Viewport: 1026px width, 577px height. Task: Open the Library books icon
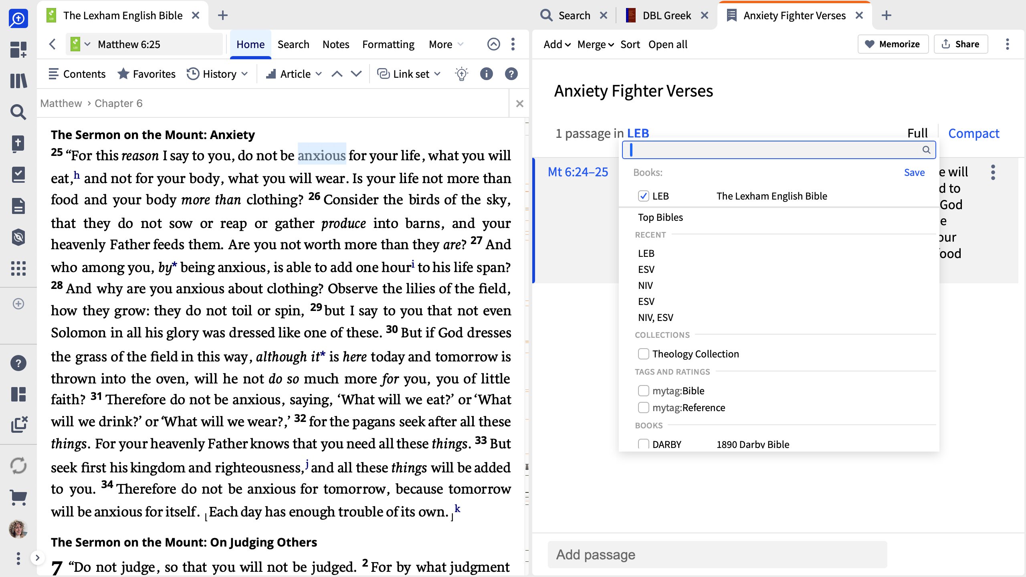pyautogui.click(x=18, y=81)
